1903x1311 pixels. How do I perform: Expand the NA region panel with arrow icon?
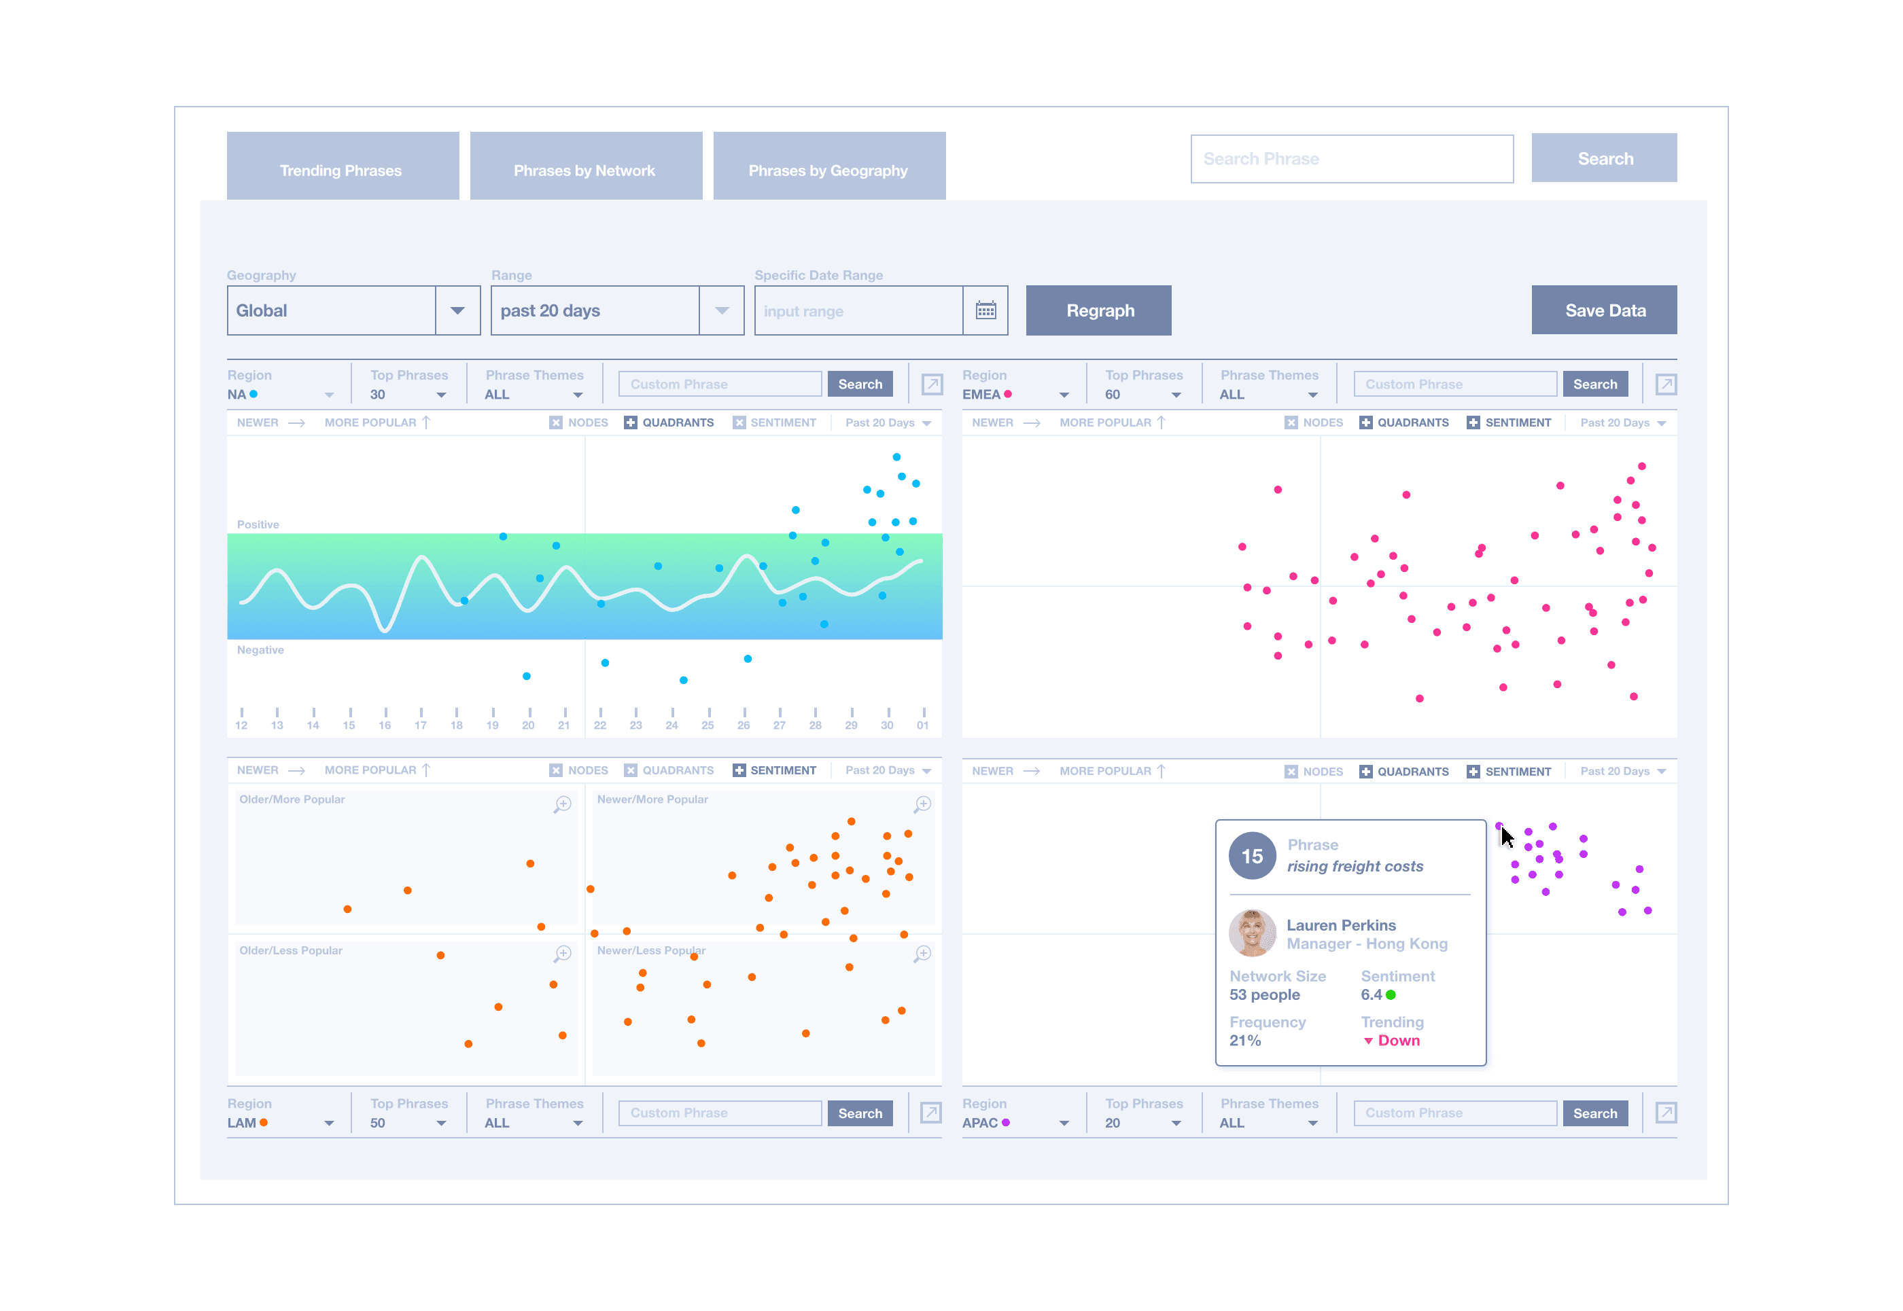931,384
